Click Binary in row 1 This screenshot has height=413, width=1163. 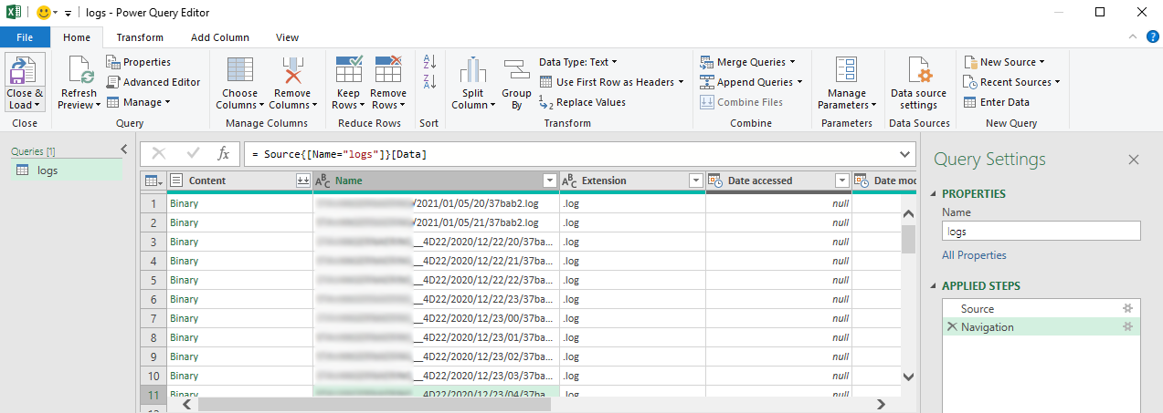(x=184, y=203)
